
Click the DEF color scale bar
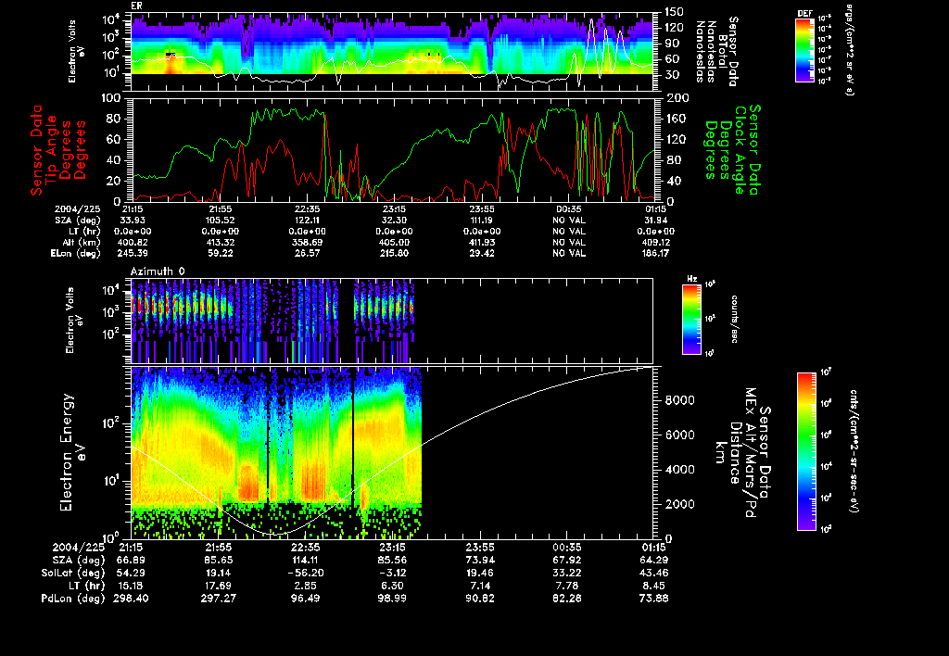pyautogui.click(x=804, y=50)
